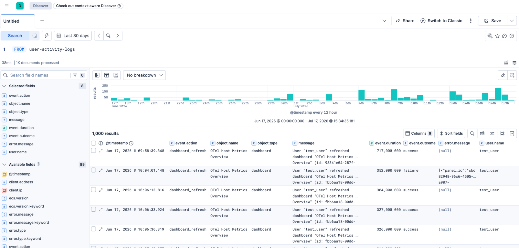Open Sort fields menu
The height and width of the screenshot is (248, 519).
click(451, 133)
